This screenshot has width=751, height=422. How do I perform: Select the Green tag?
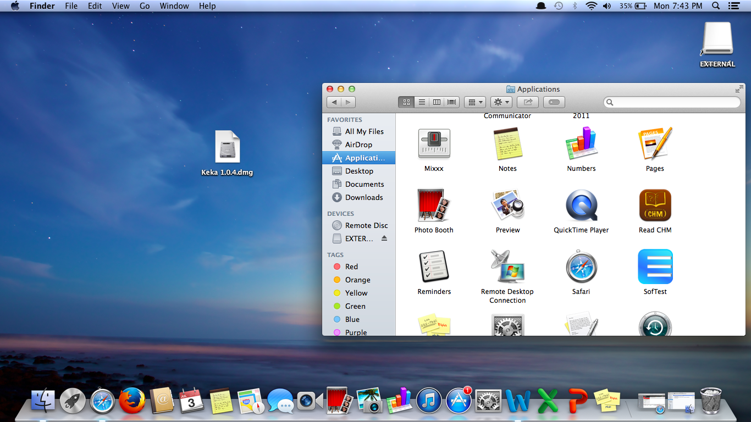tap(358, 306)
